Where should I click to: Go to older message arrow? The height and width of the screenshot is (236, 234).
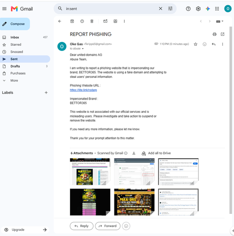(x=209, y=21)
